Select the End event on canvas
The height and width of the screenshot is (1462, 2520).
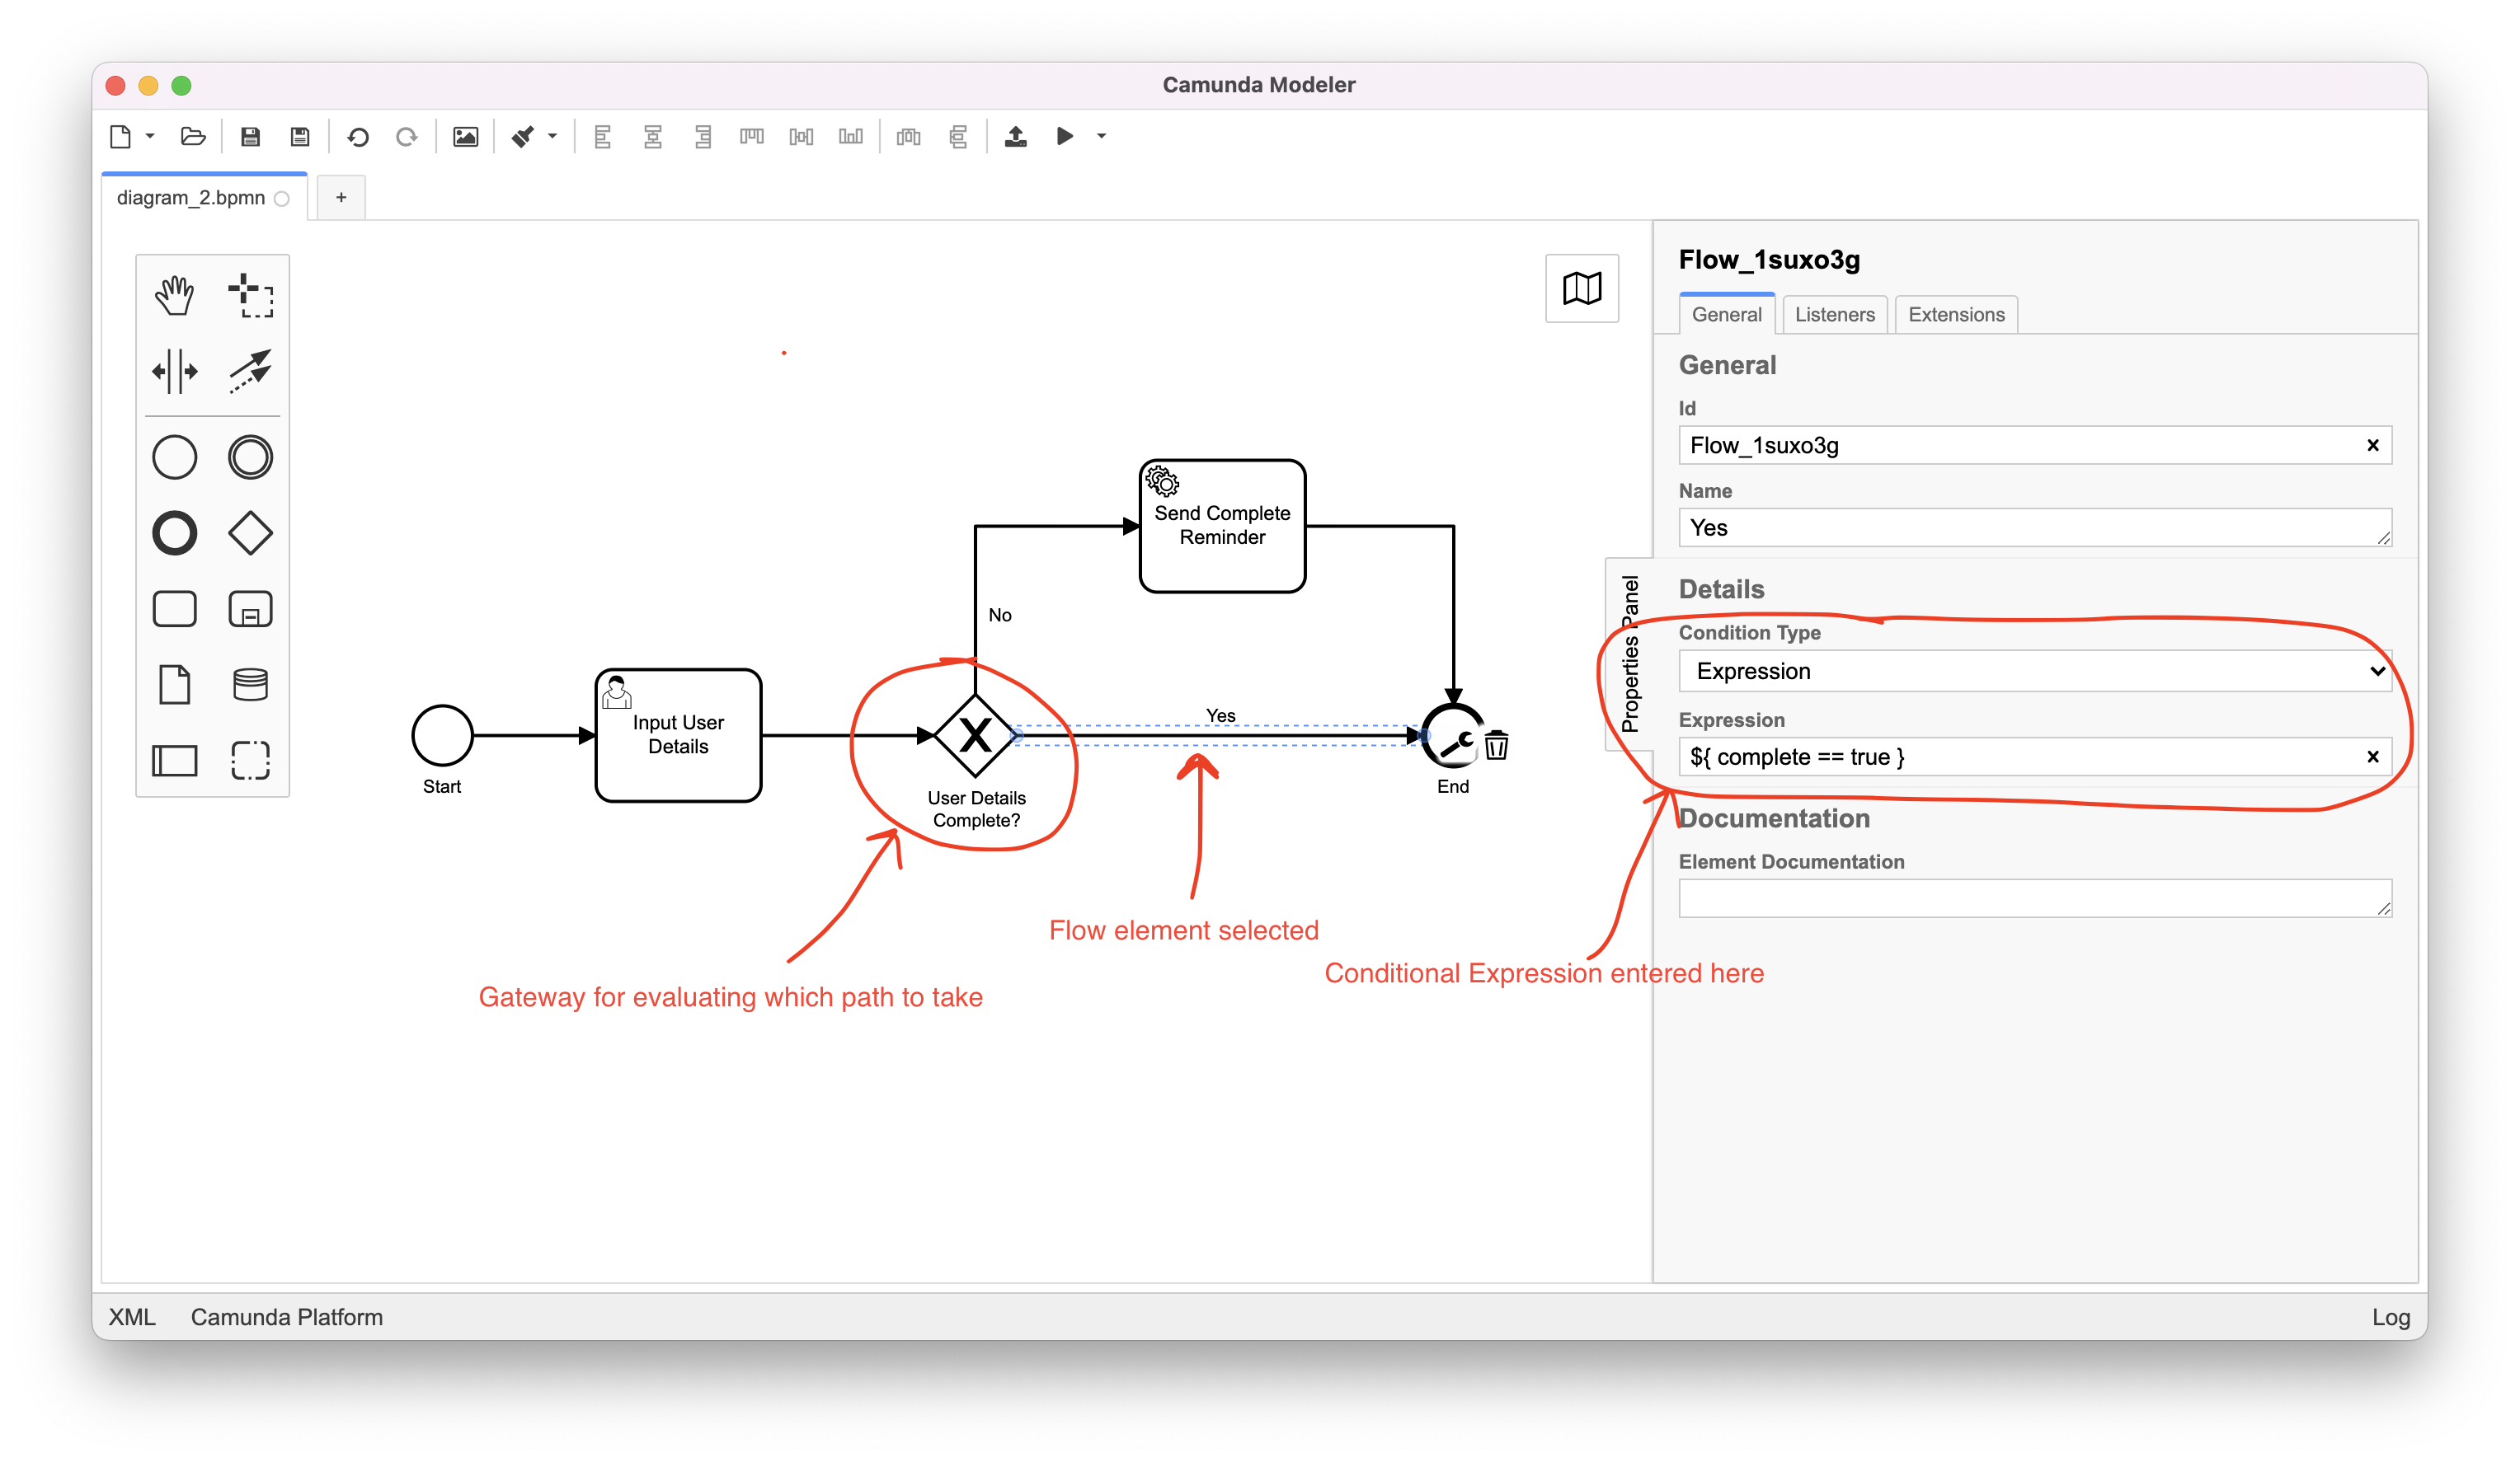[x=1452, y=735]
